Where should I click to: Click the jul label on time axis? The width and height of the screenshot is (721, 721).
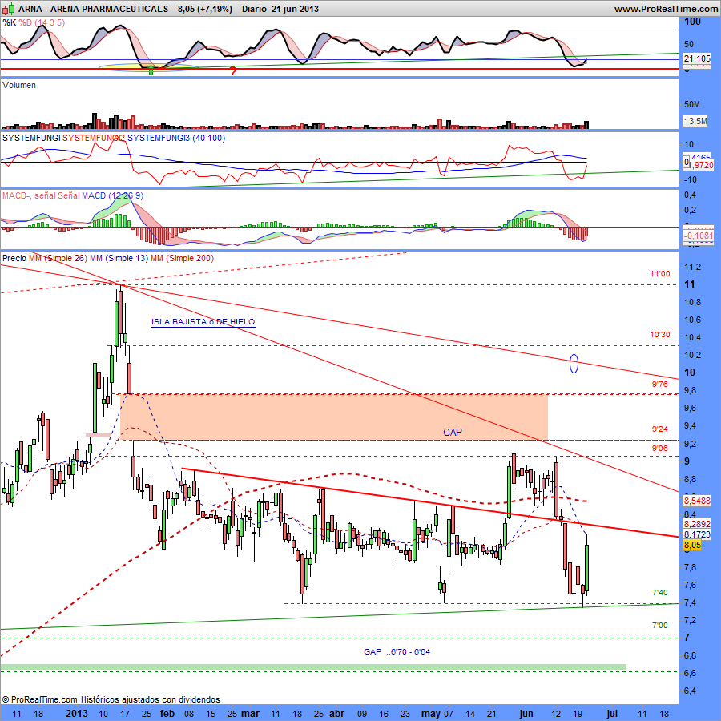click(x=612, y=714)
